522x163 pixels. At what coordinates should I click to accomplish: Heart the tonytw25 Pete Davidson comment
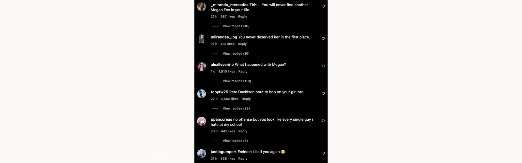click(x=323, y=93)
